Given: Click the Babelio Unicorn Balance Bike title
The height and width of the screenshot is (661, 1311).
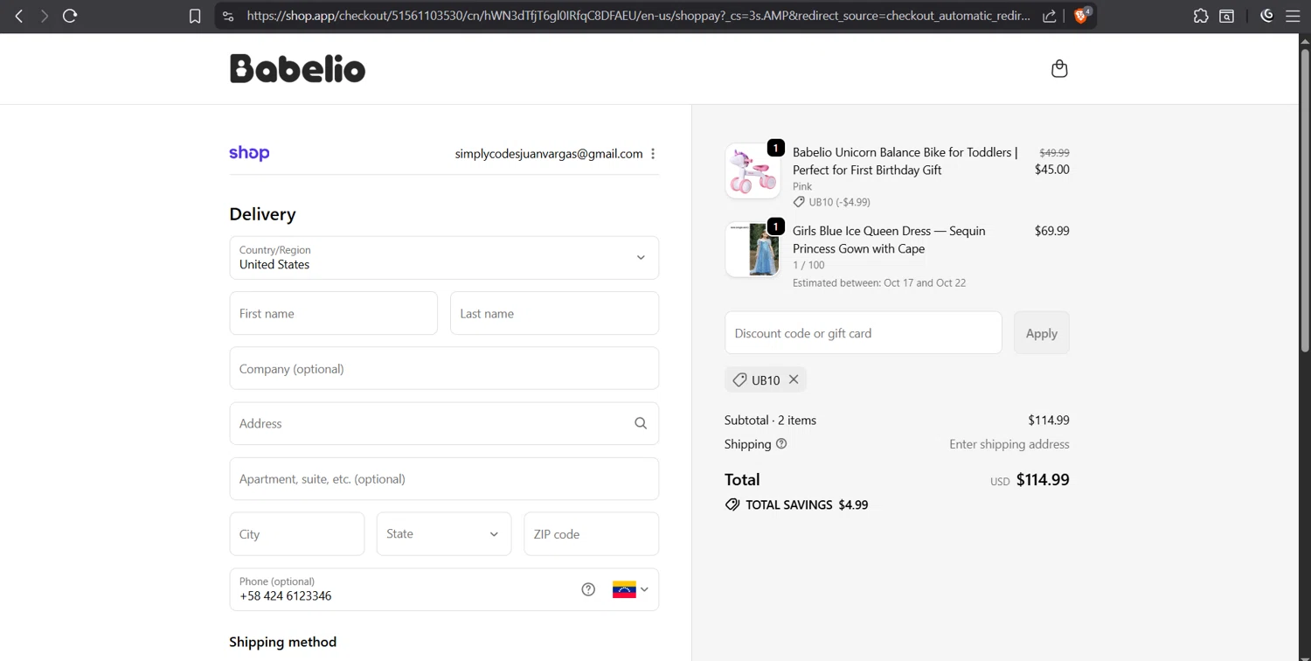Looking at the screenshot, I should tap(905, 161).
